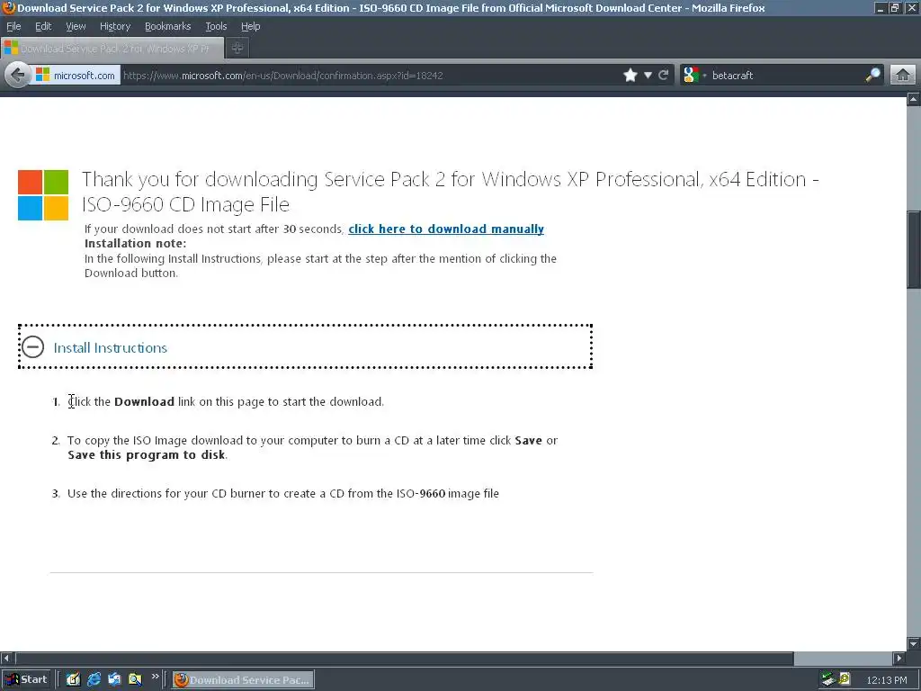
Task: Click the Microsoft four-color logo on page
Action: pyautogui.click(x=43, y=195)
